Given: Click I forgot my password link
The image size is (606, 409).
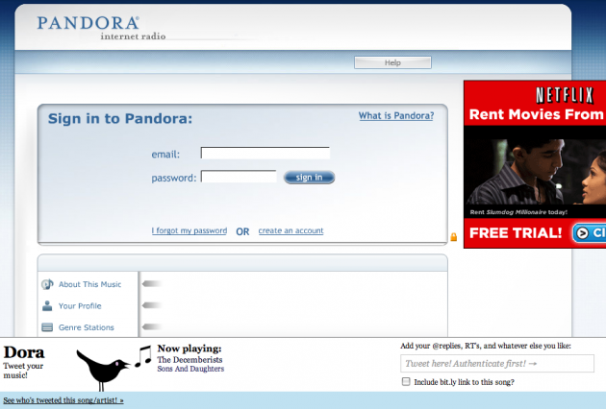Looking at the screenshot, I should click(189, 230).
